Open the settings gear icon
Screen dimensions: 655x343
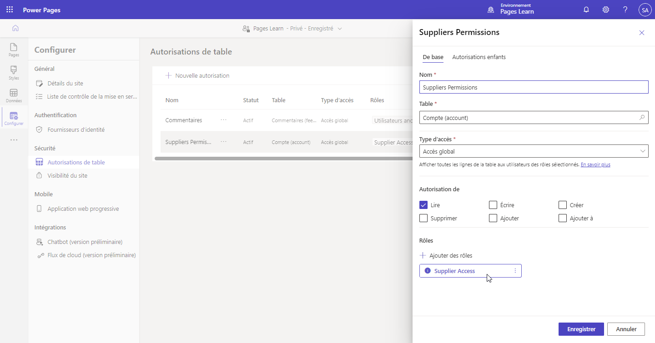pyautogui.click(x=606, y=10)
